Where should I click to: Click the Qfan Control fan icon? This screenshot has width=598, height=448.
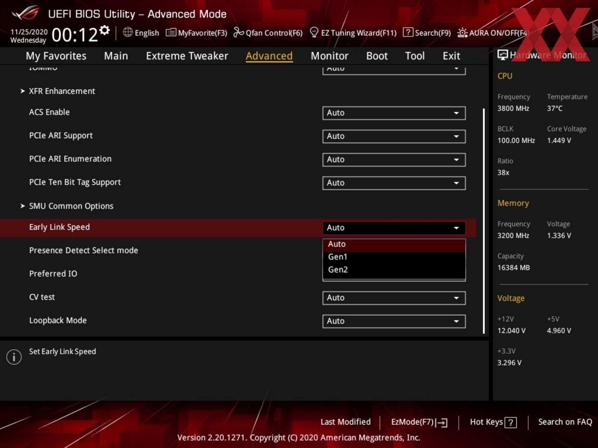(238, 32)
